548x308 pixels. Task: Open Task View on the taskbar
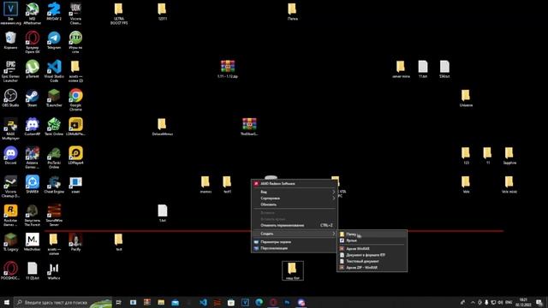click(118, 302)
